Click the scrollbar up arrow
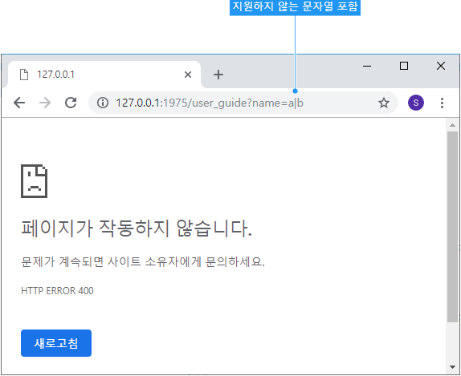Viewport: 461px width, 376px height. pyautogui.click(x=452, y=125)
